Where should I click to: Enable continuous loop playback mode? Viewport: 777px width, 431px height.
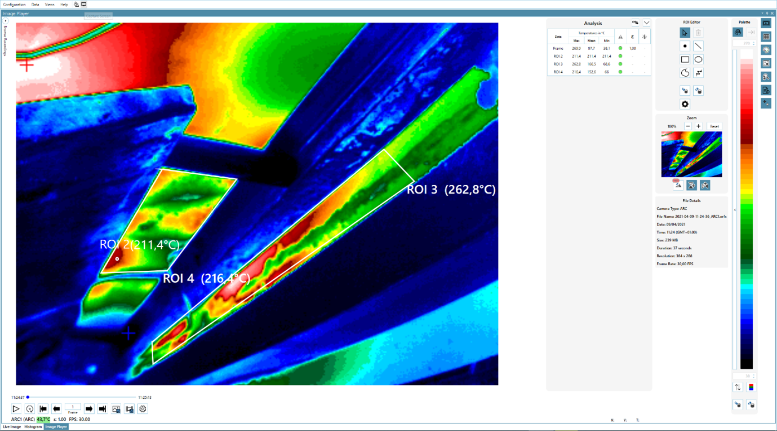(x=30, y=408)
